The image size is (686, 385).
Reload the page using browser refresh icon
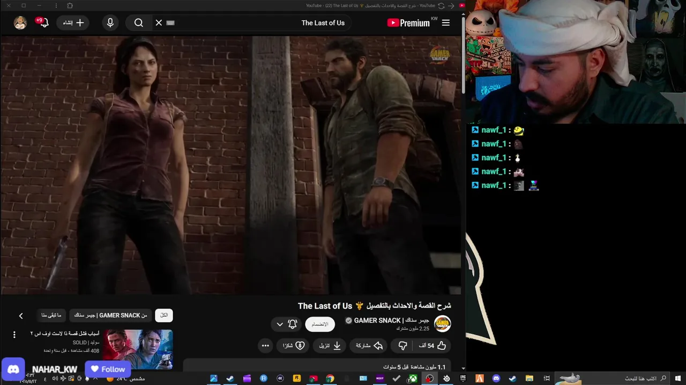(441, 5)
